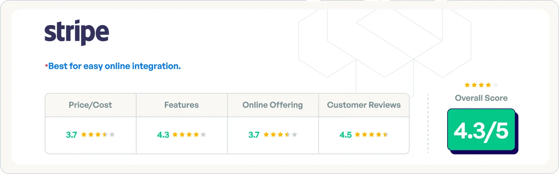559x174 pixels.
Task: Click the 4.5 Customer Reviews score value
Action: 346,135
